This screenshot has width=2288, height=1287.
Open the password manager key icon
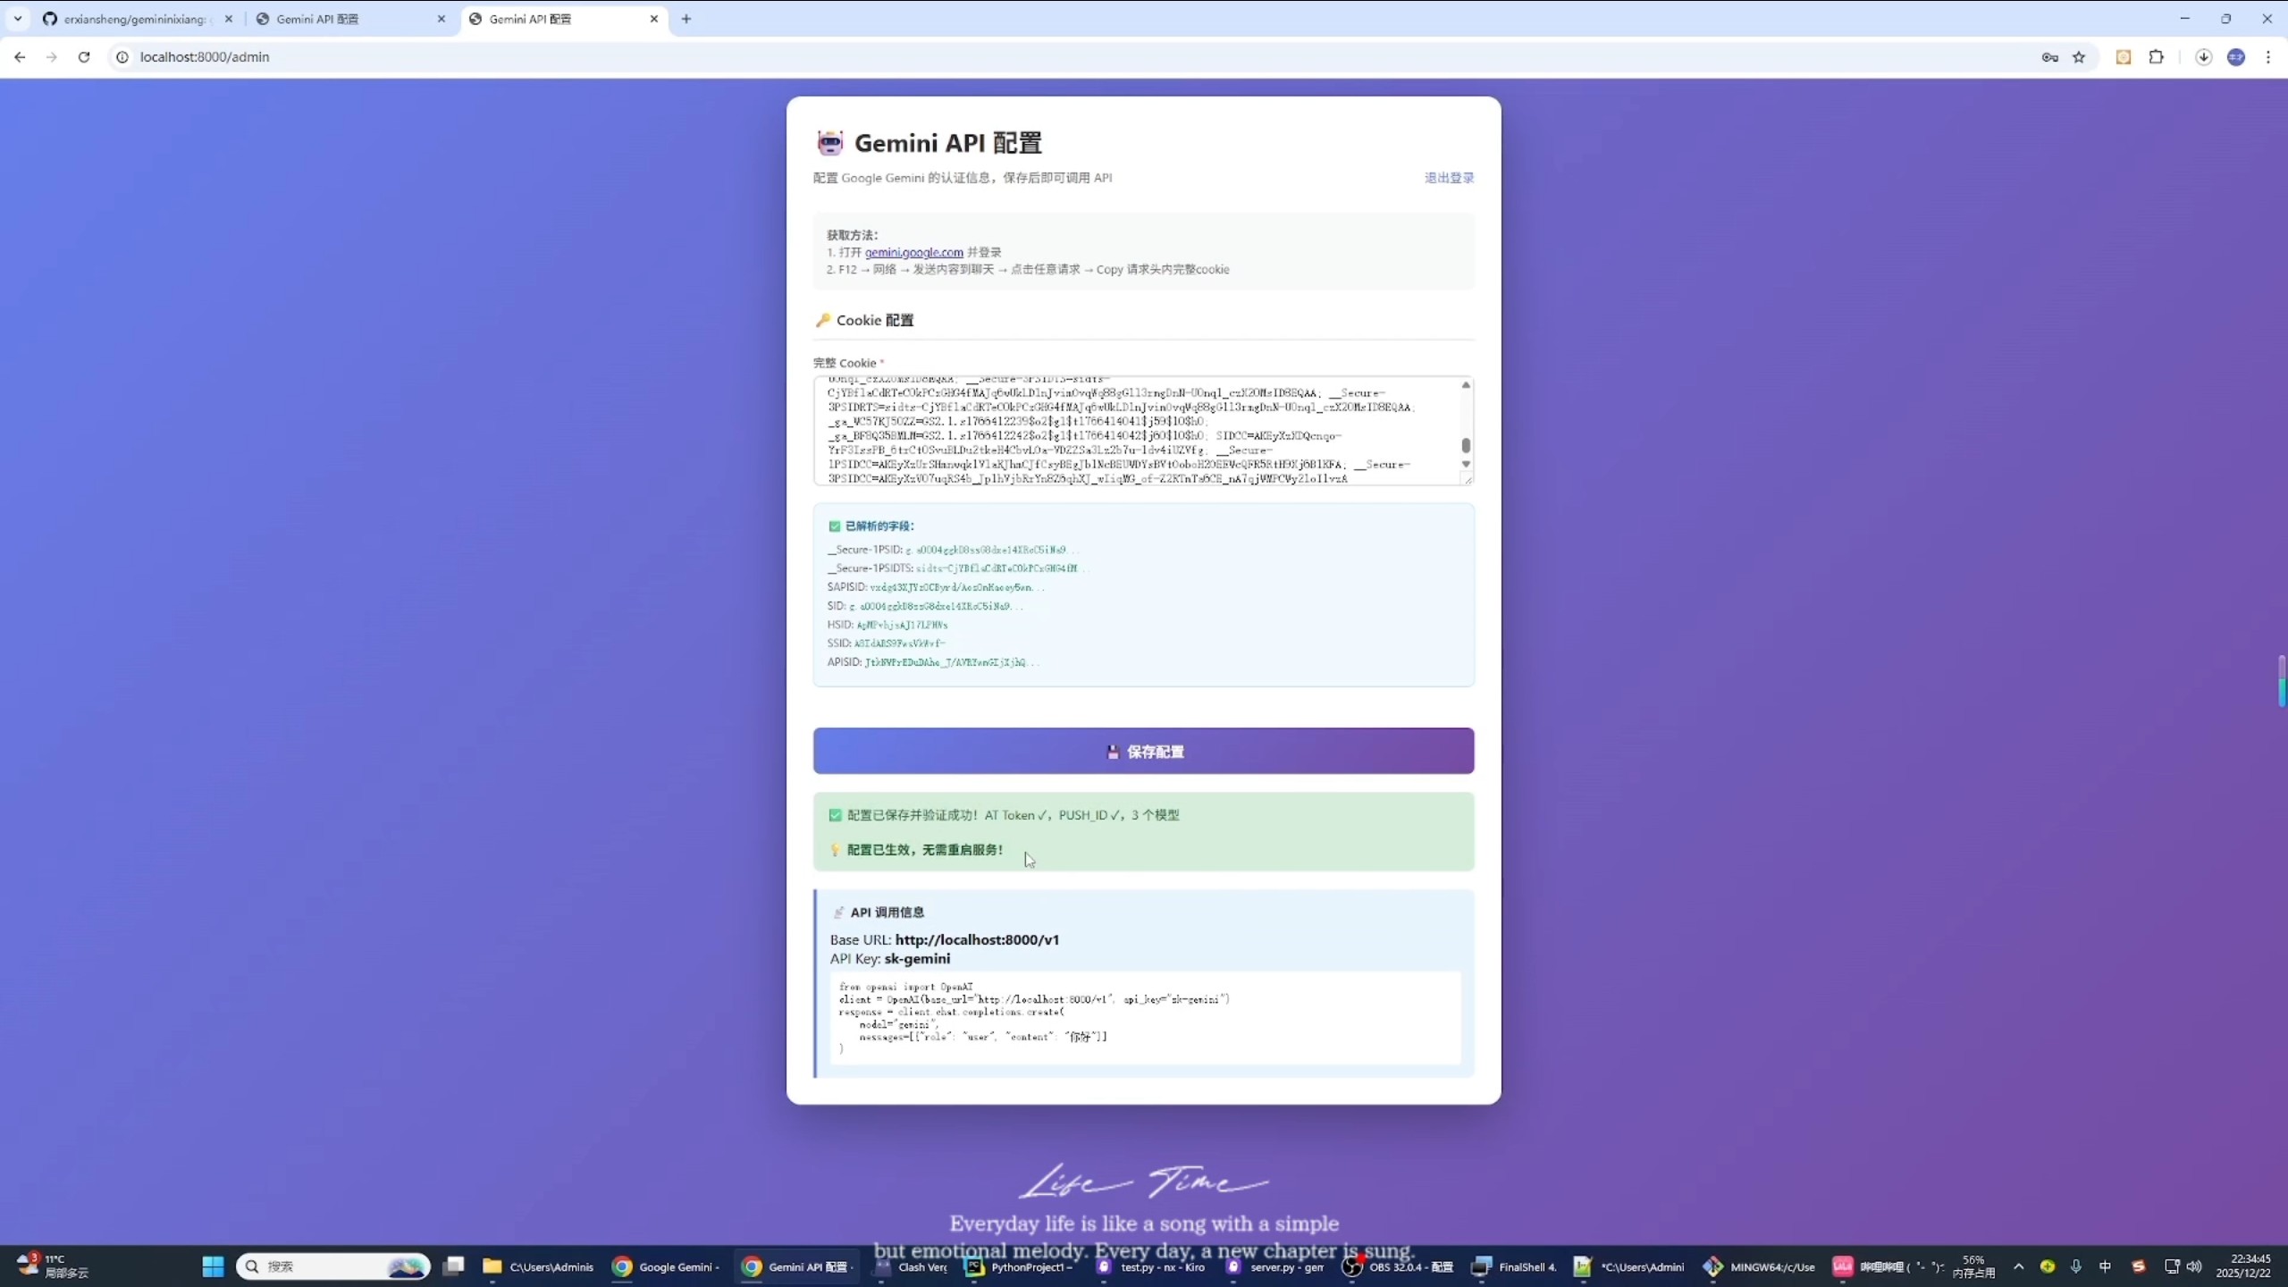point(2049,57)
